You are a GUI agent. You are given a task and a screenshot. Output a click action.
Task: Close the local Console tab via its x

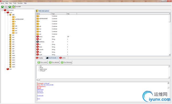click(x=58, y=58)
